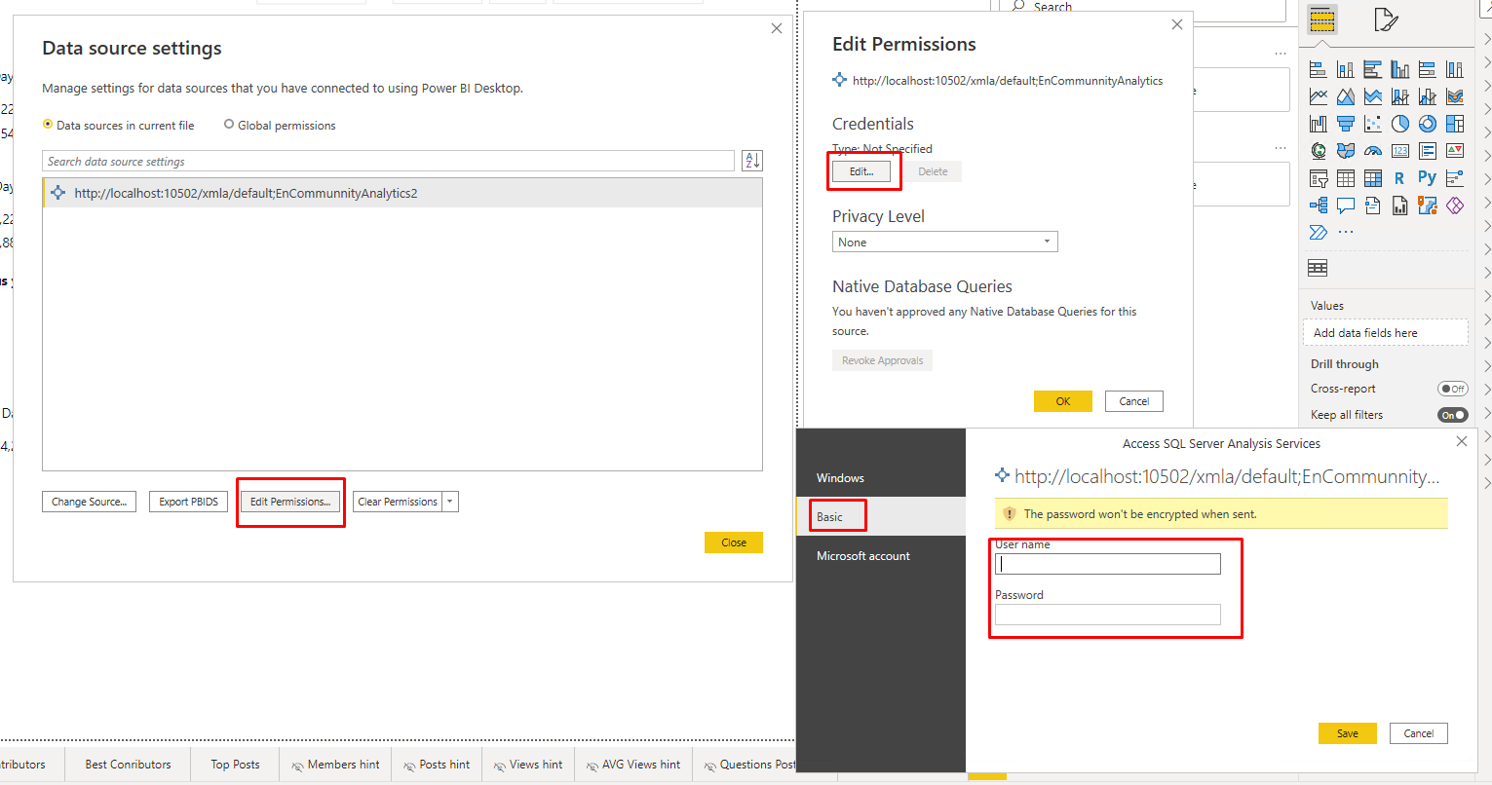
Task: Select the Clustered bar chart visual
Action: click(1373, 69)
